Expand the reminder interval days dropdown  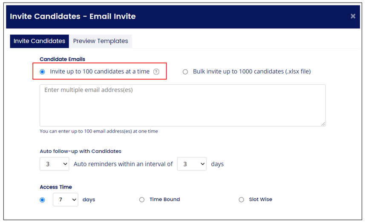[x=192, y=164]
